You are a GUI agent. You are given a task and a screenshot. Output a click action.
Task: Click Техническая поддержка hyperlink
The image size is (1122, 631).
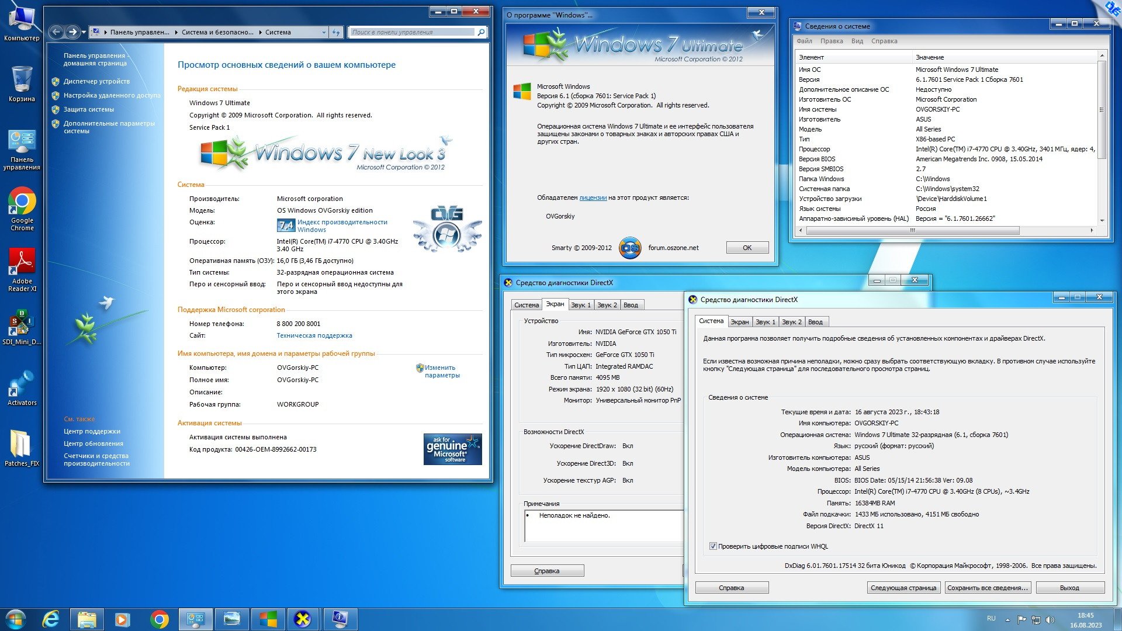click(314, 336)
